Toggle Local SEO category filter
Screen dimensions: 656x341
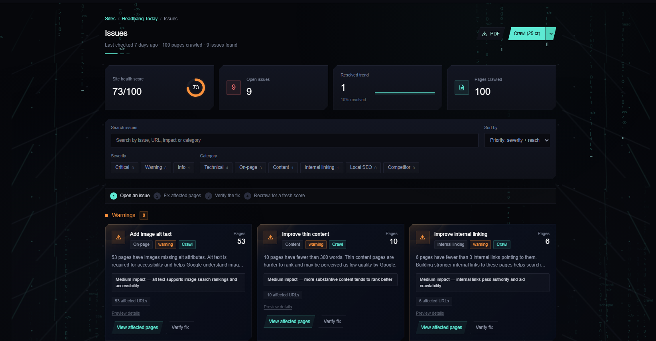[x=363, y=167]
